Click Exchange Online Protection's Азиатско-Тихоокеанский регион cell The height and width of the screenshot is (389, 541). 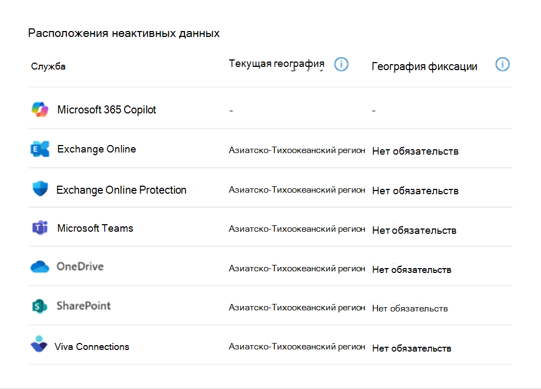(x=297, y=189)
